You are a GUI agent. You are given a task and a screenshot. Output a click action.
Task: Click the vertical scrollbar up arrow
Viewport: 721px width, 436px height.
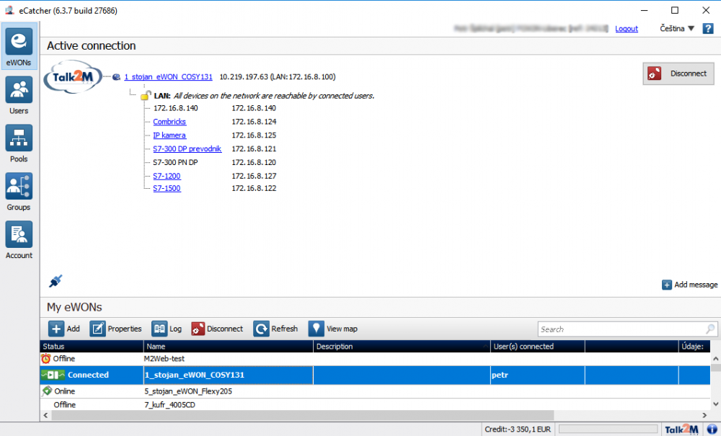pos(716,358)
